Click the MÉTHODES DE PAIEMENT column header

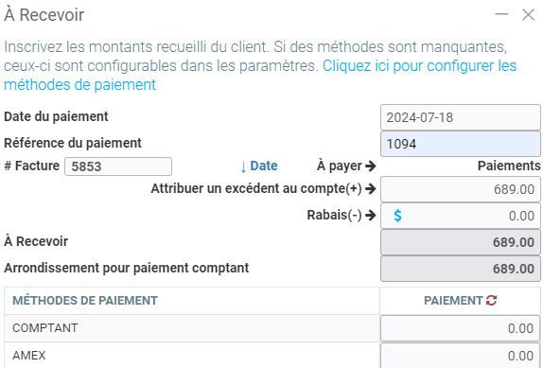point(85,301)
